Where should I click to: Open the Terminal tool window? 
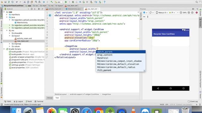pos(39,101)
